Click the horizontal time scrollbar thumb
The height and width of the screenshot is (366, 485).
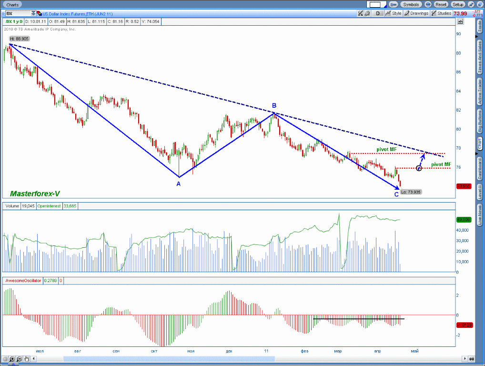[x=169, y=359]
